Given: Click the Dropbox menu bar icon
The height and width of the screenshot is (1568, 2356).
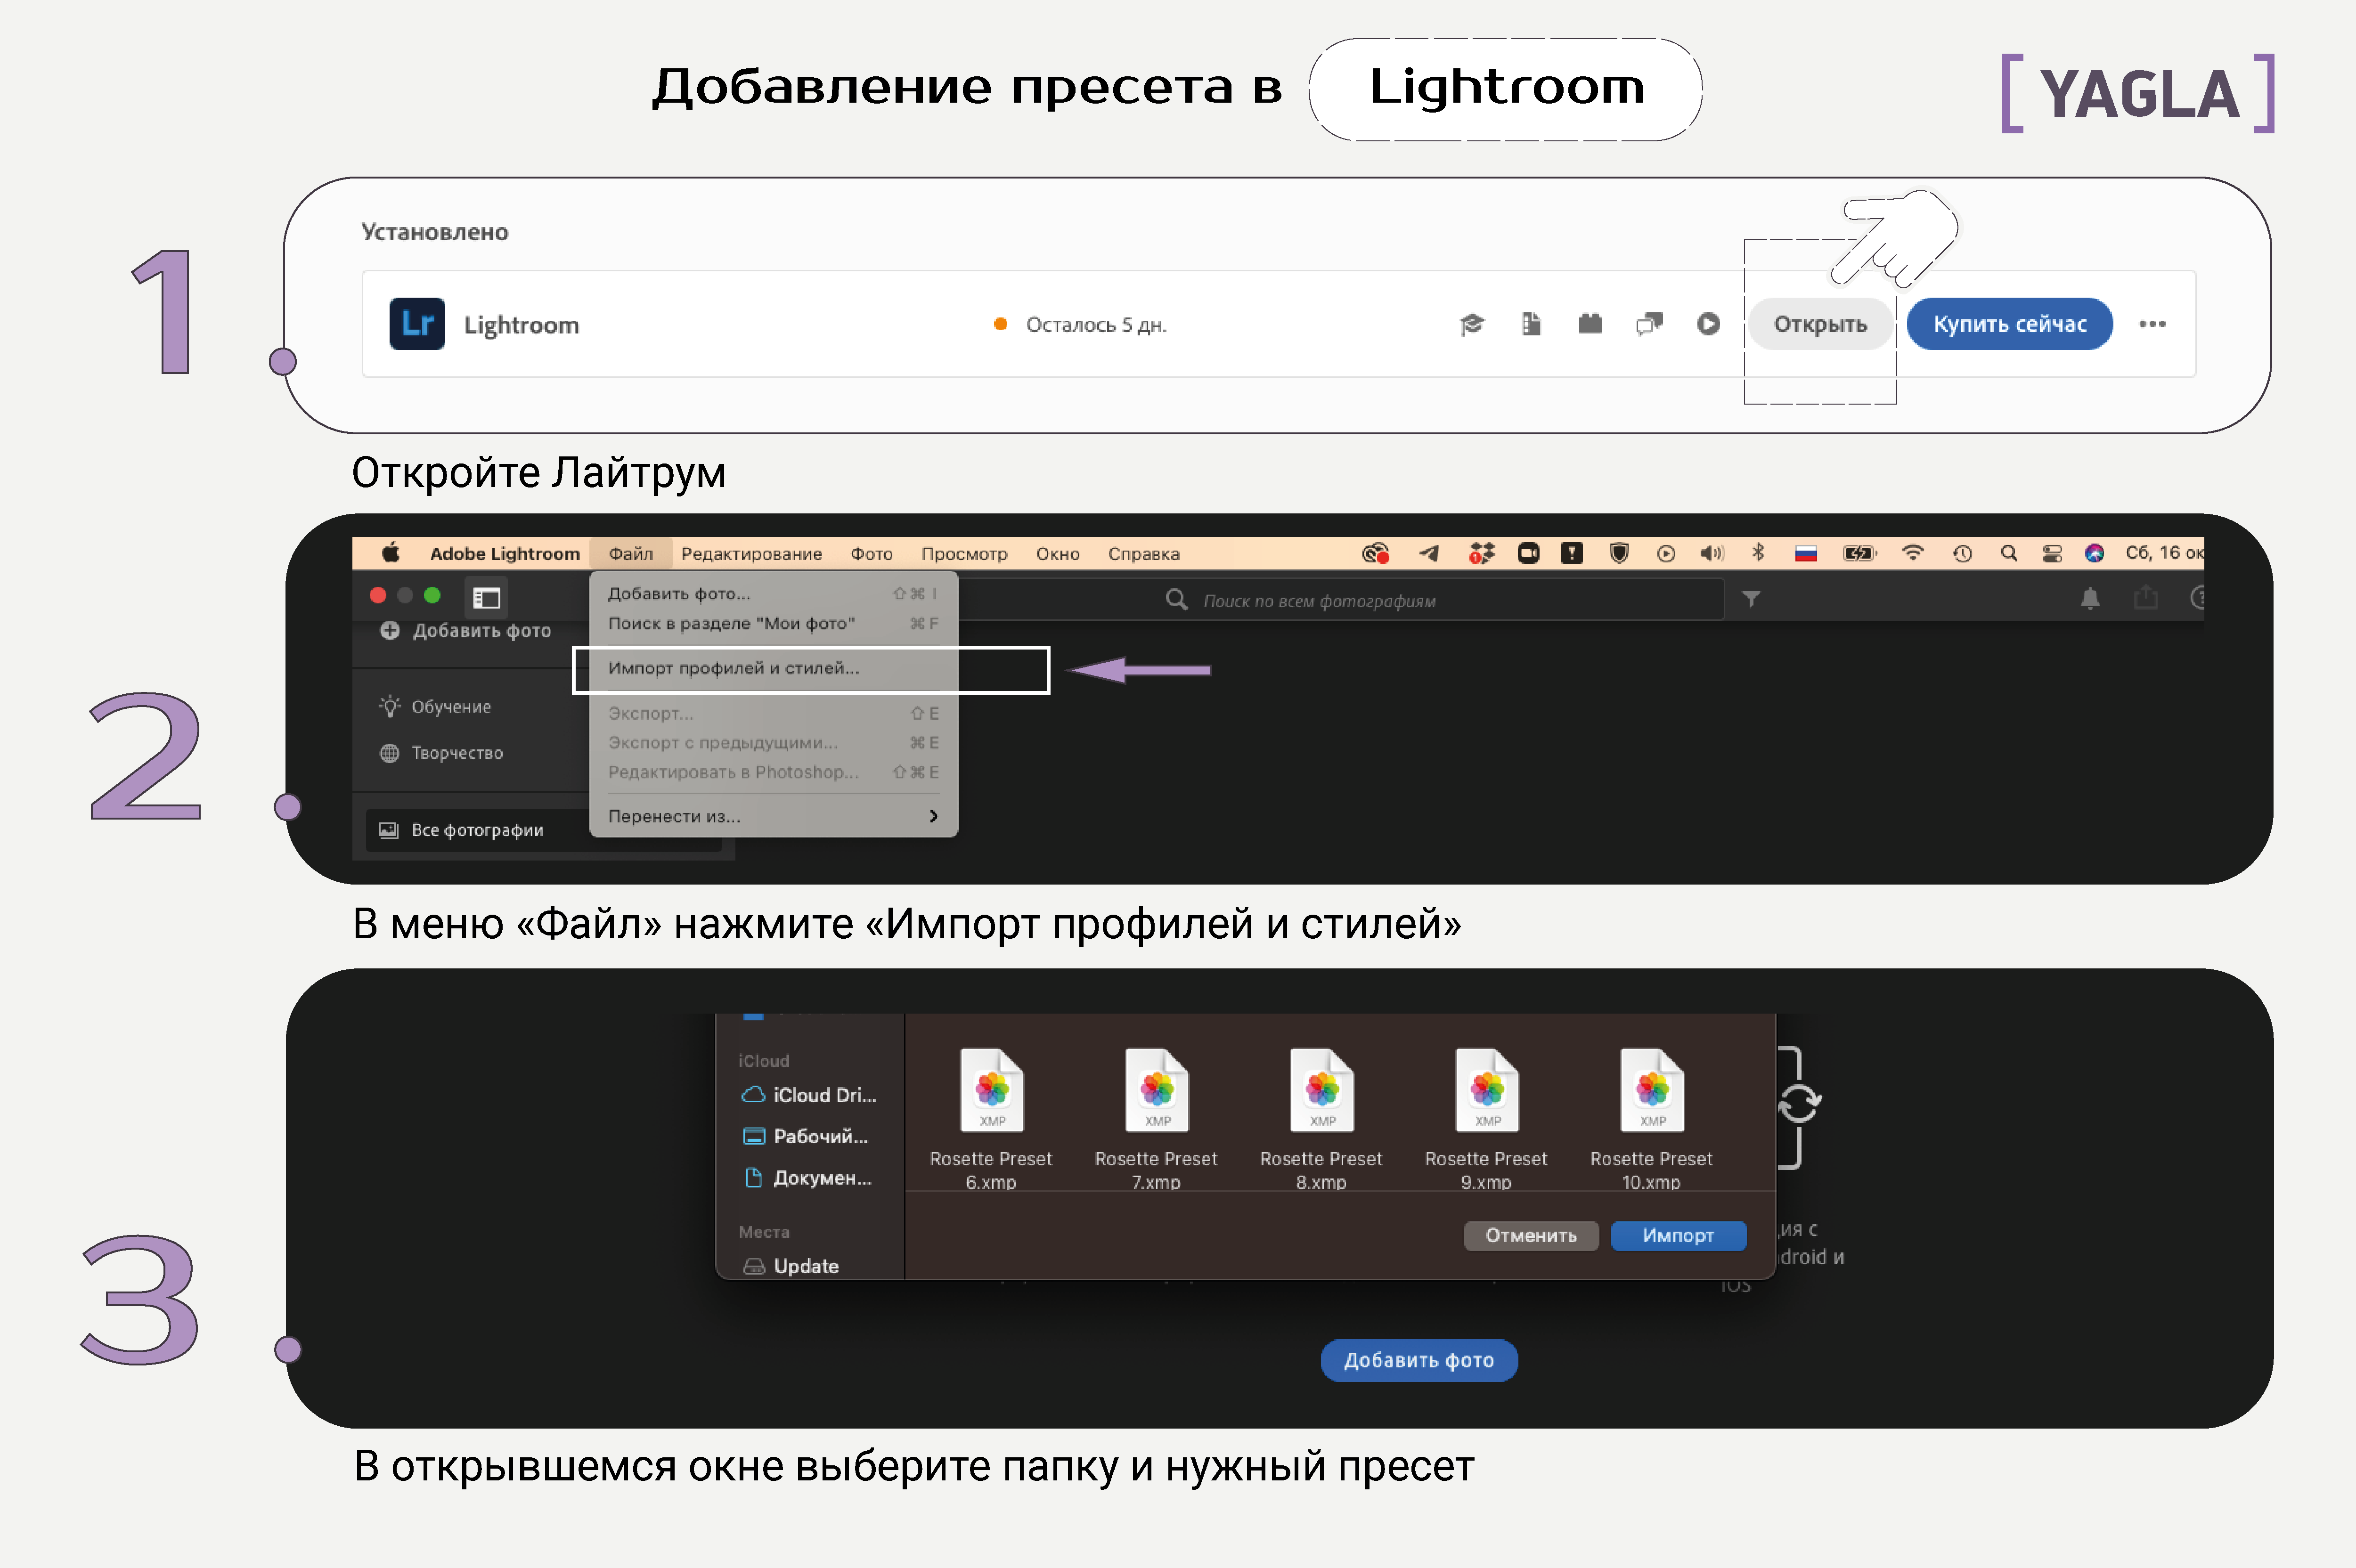Looking at the screenshot, I should tap(1481, 553).
